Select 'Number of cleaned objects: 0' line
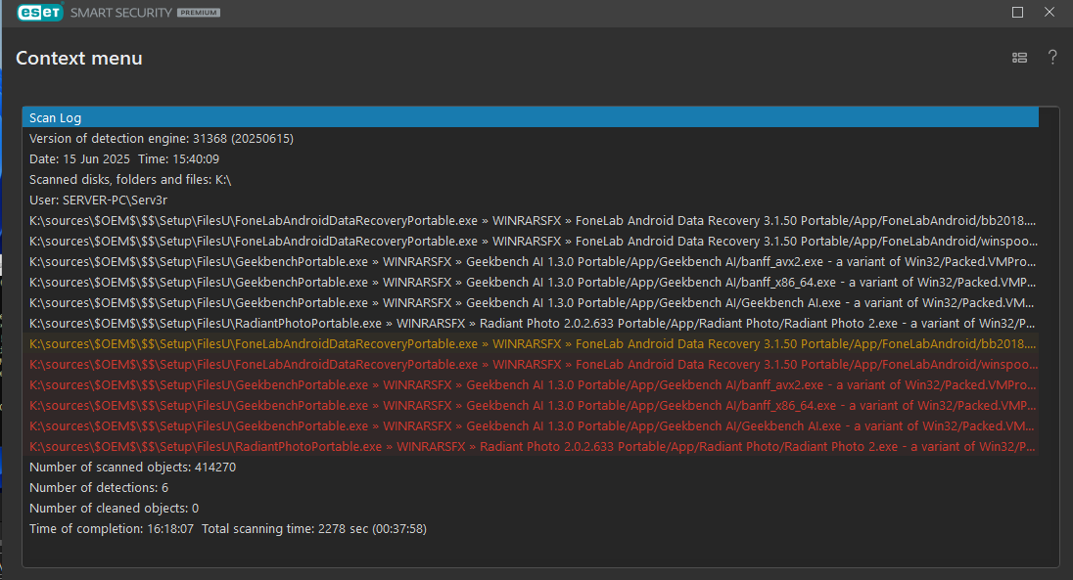This screenshot has width=1073, height=580. click(x=531, y=508)
